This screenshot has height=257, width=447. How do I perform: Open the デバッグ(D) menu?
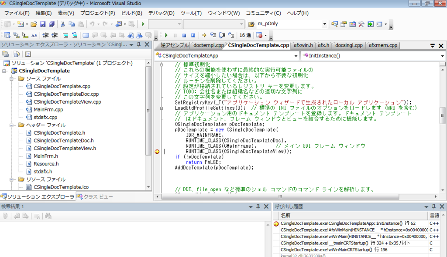click(162, 13)
